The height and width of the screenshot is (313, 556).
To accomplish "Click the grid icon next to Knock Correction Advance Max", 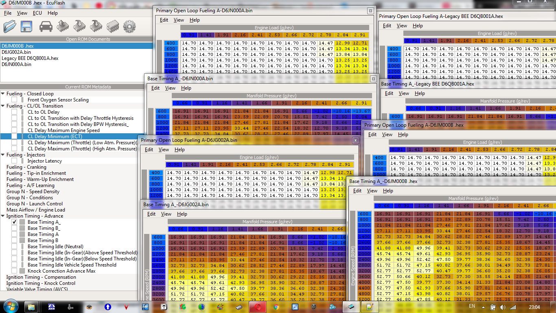I will coord(22,271).
